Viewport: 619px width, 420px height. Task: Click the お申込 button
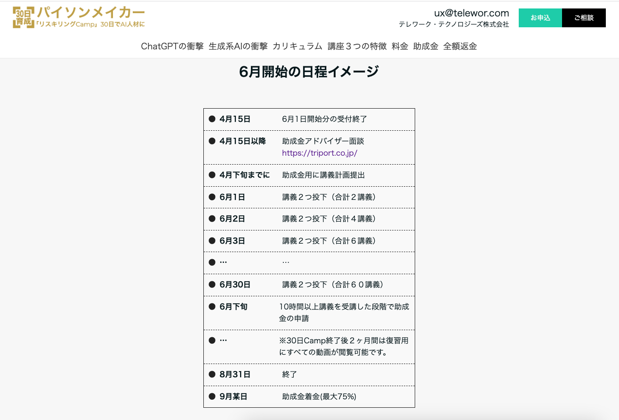(x=540, y=18)
